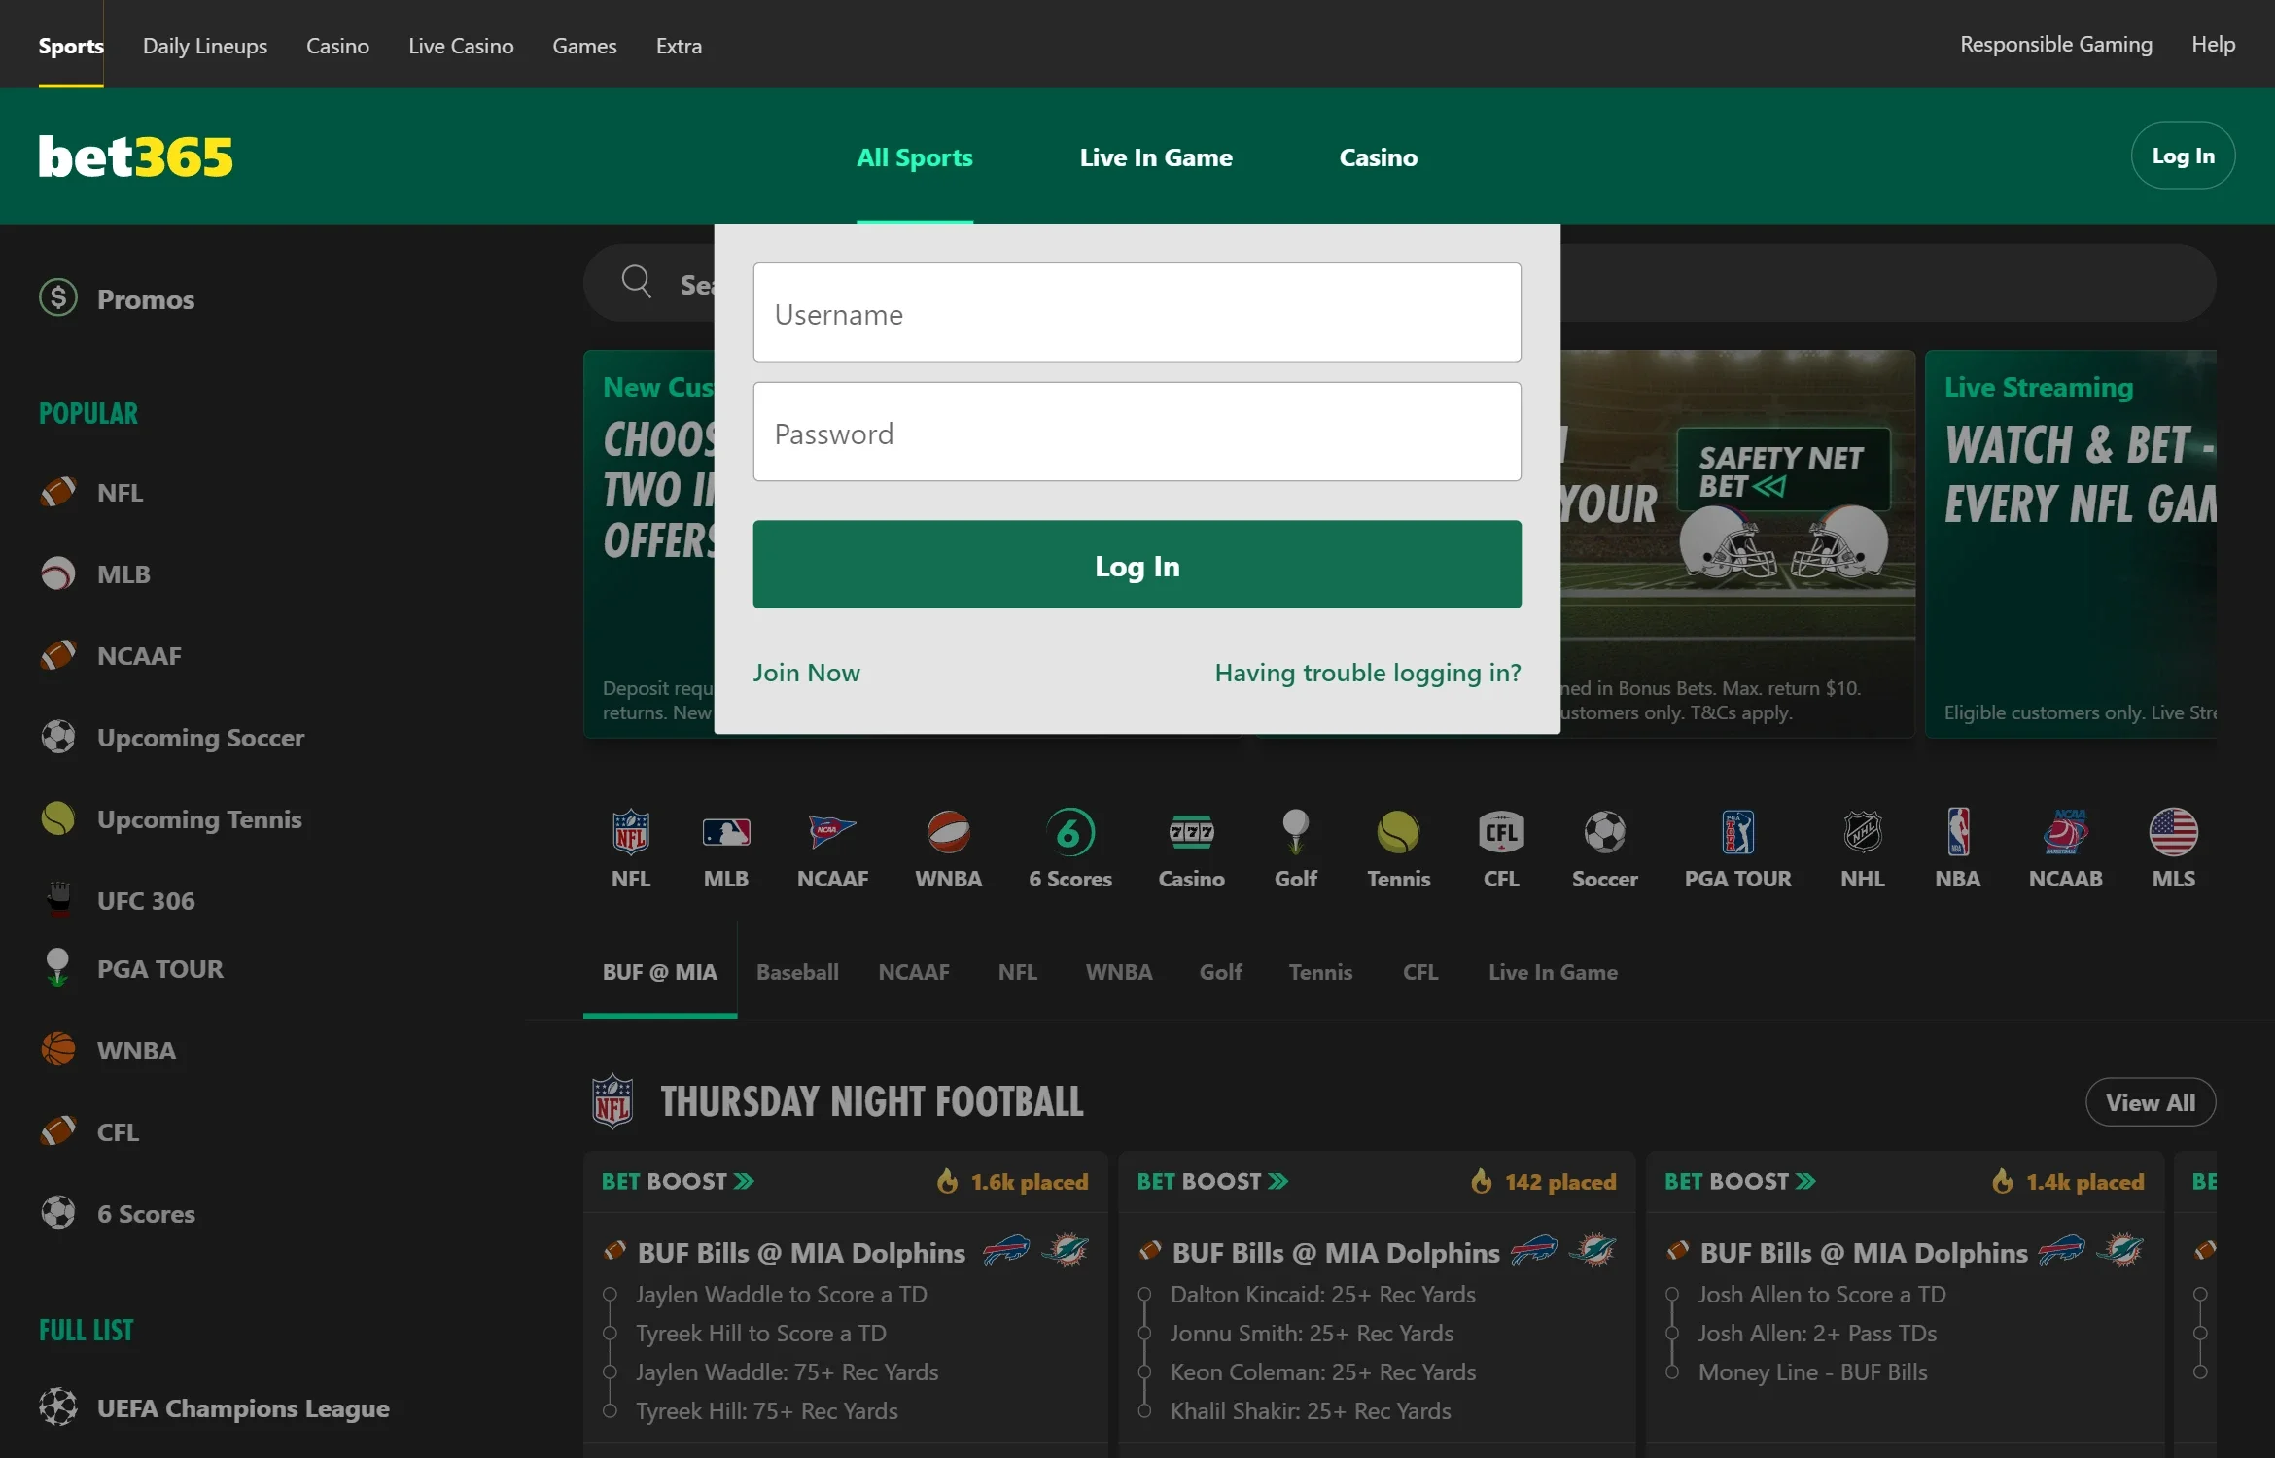The height and width of the screenshot is (1458, 2275).
Task: Select WNBA tab under sports icons
Action: [x=1119, y=972]
